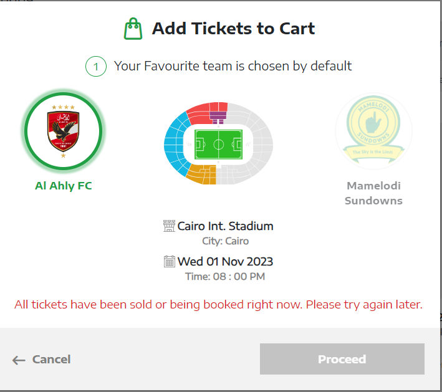Click the left arrow next to Cancel
The height and width of the screenshot is (392, 442).
[19, 360]
